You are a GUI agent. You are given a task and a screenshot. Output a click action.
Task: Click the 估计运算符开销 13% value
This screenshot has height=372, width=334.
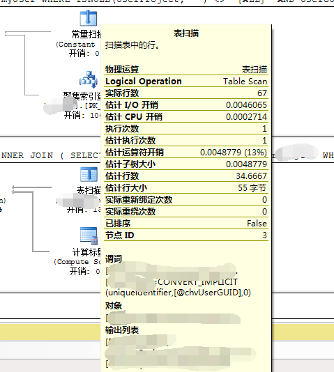pos(234,153)
